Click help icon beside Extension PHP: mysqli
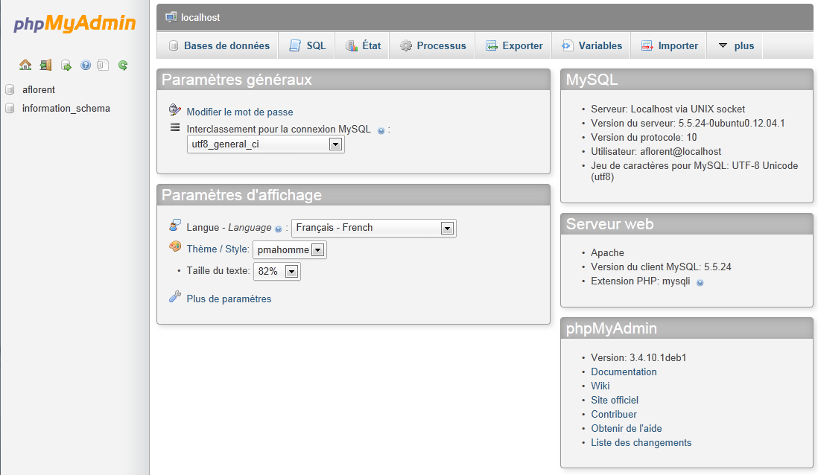 tap(700, 283)
